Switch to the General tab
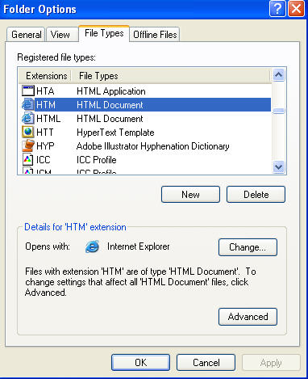 click(x=26, y=35)
